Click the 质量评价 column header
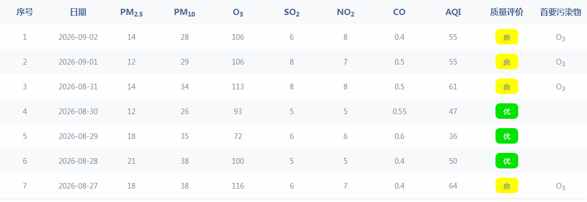This screenshot has height=202, width=587. click(x=506, y=12)
